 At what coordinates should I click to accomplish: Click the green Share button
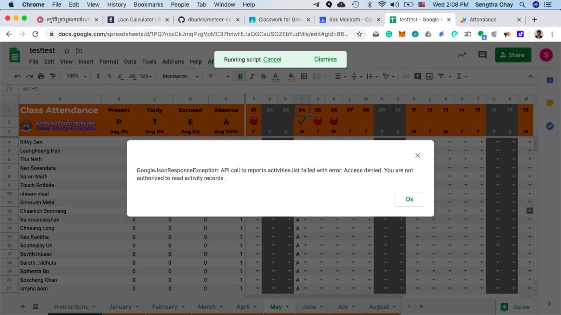(513, 55)
